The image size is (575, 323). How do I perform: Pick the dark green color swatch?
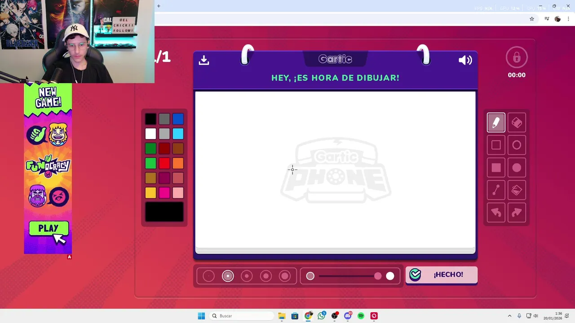tap(150, 148)
